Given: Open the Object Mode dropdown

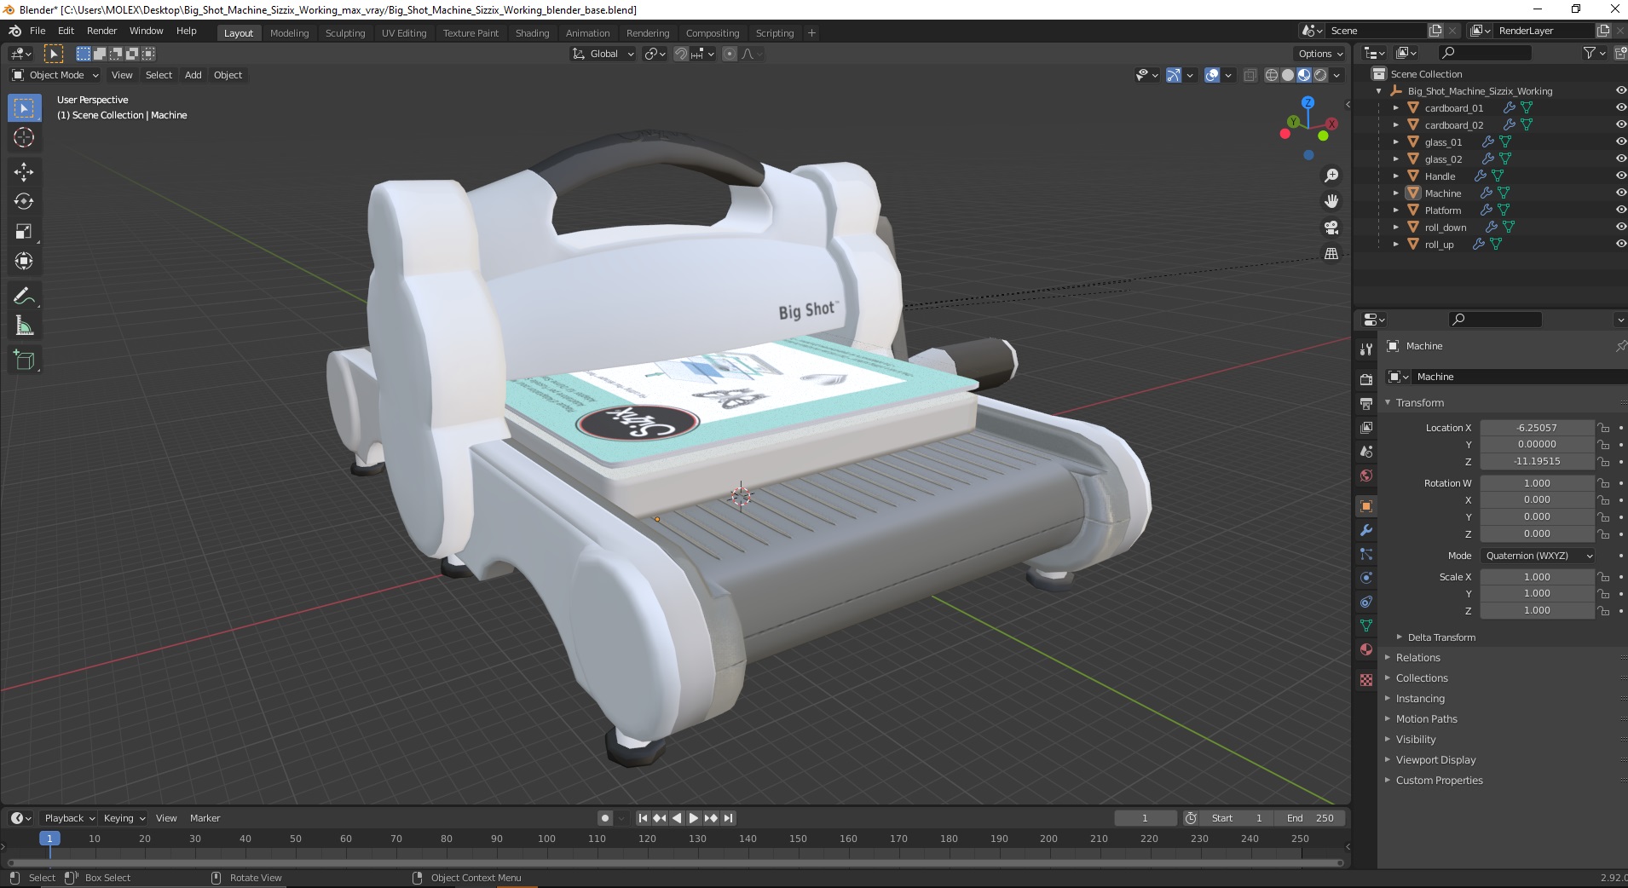Looking at the screenshot, I should tap(55, 75).
